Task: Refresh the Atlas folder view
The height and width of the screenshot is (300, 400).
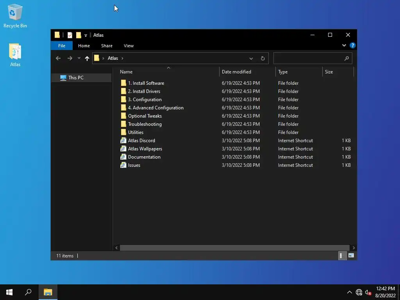Action: click(x=263, y=59)
